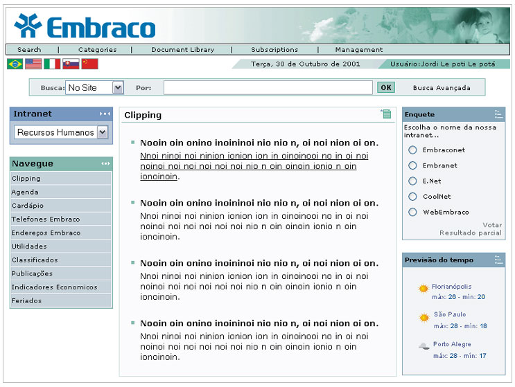Screen dimensions: 515x387
Task: Go to the Subscriptions menu item
Action: tap(274, 50)
